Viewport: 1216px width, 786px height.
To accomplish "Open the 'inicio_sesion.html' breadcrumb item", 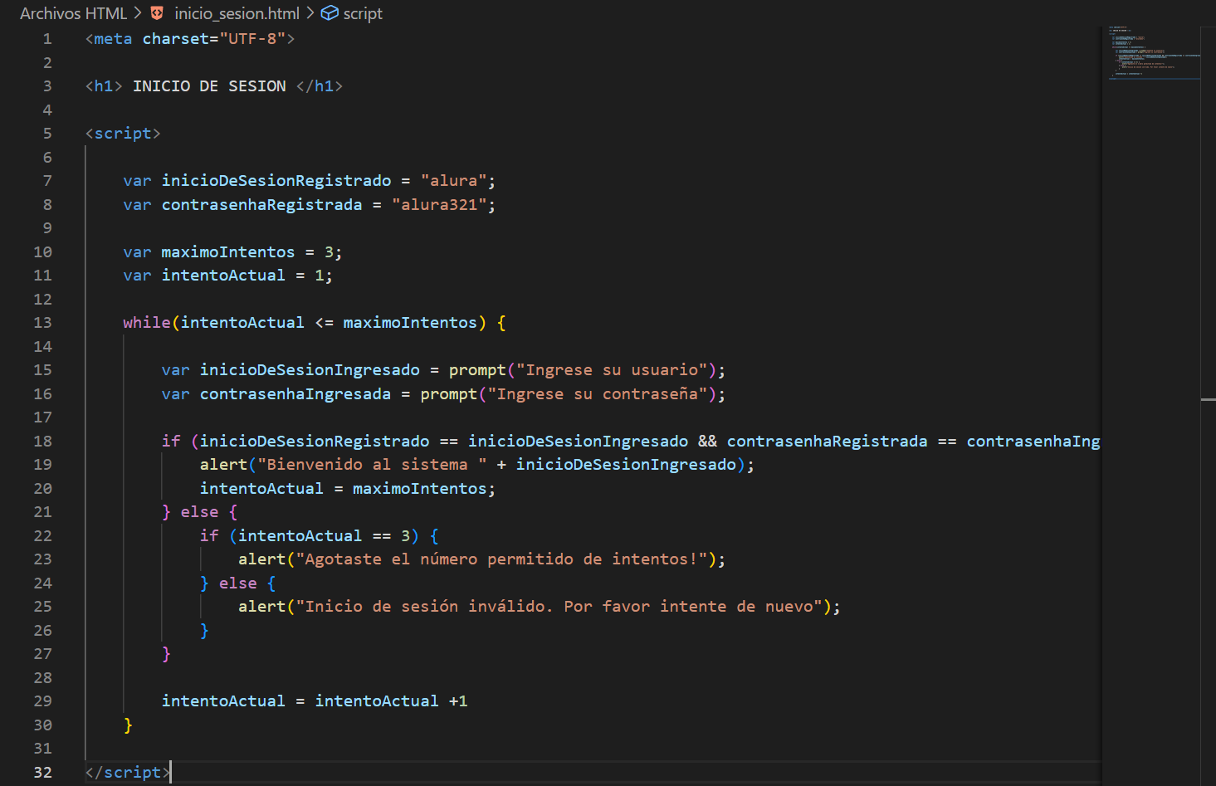I will [x=237, y=13].
